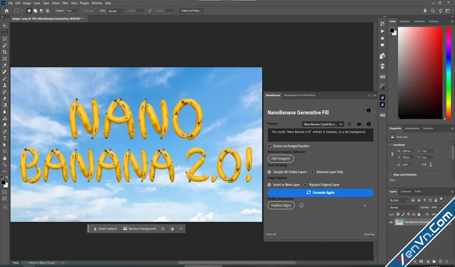
Task: Select the Brush tool
Action: click(5, 78)
